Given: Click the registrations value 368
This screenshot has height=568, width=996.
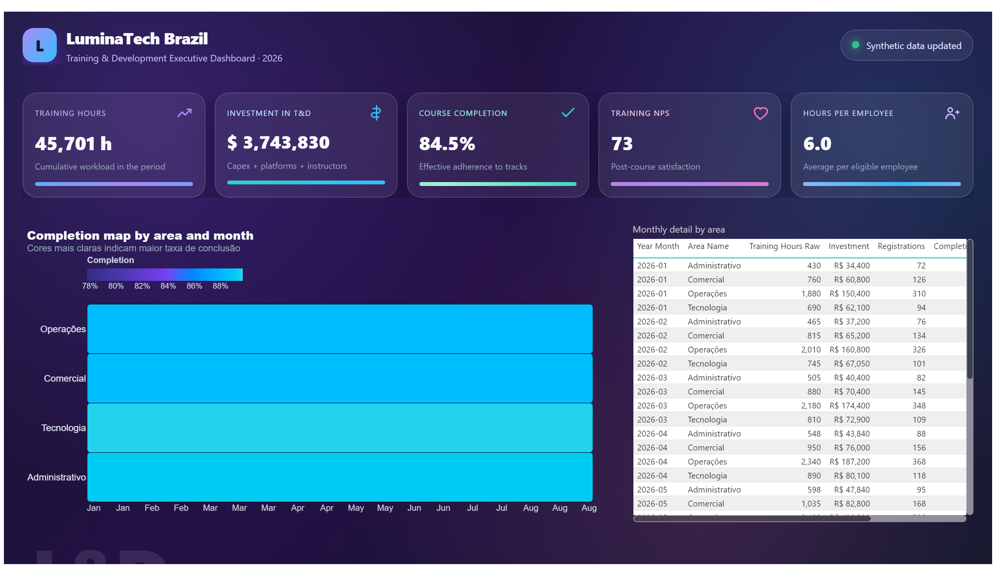Looking at the screenshot, I should click(919, 461).
